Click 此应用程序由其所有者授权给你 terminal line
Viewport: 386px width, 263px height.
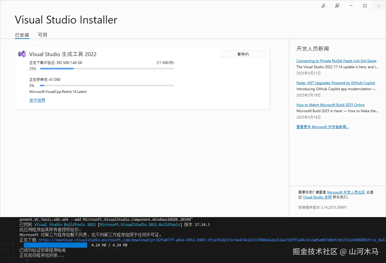pyautogui.click(x=51, y=230)
